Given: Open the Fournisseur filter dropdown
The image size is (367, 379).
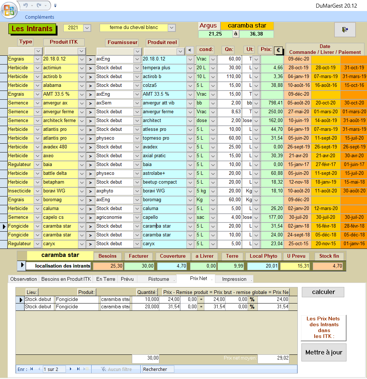Looking at the screenshot, I should pyautogui.click(x=137, y=51).
